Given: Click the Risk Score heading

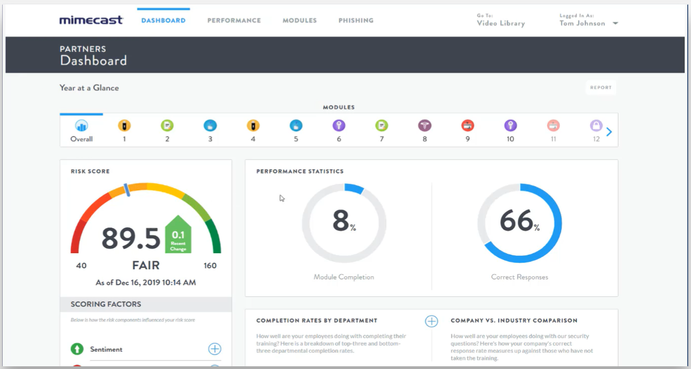Looking at the screenshot, I should pyautogui.click(x=90, y=171).
